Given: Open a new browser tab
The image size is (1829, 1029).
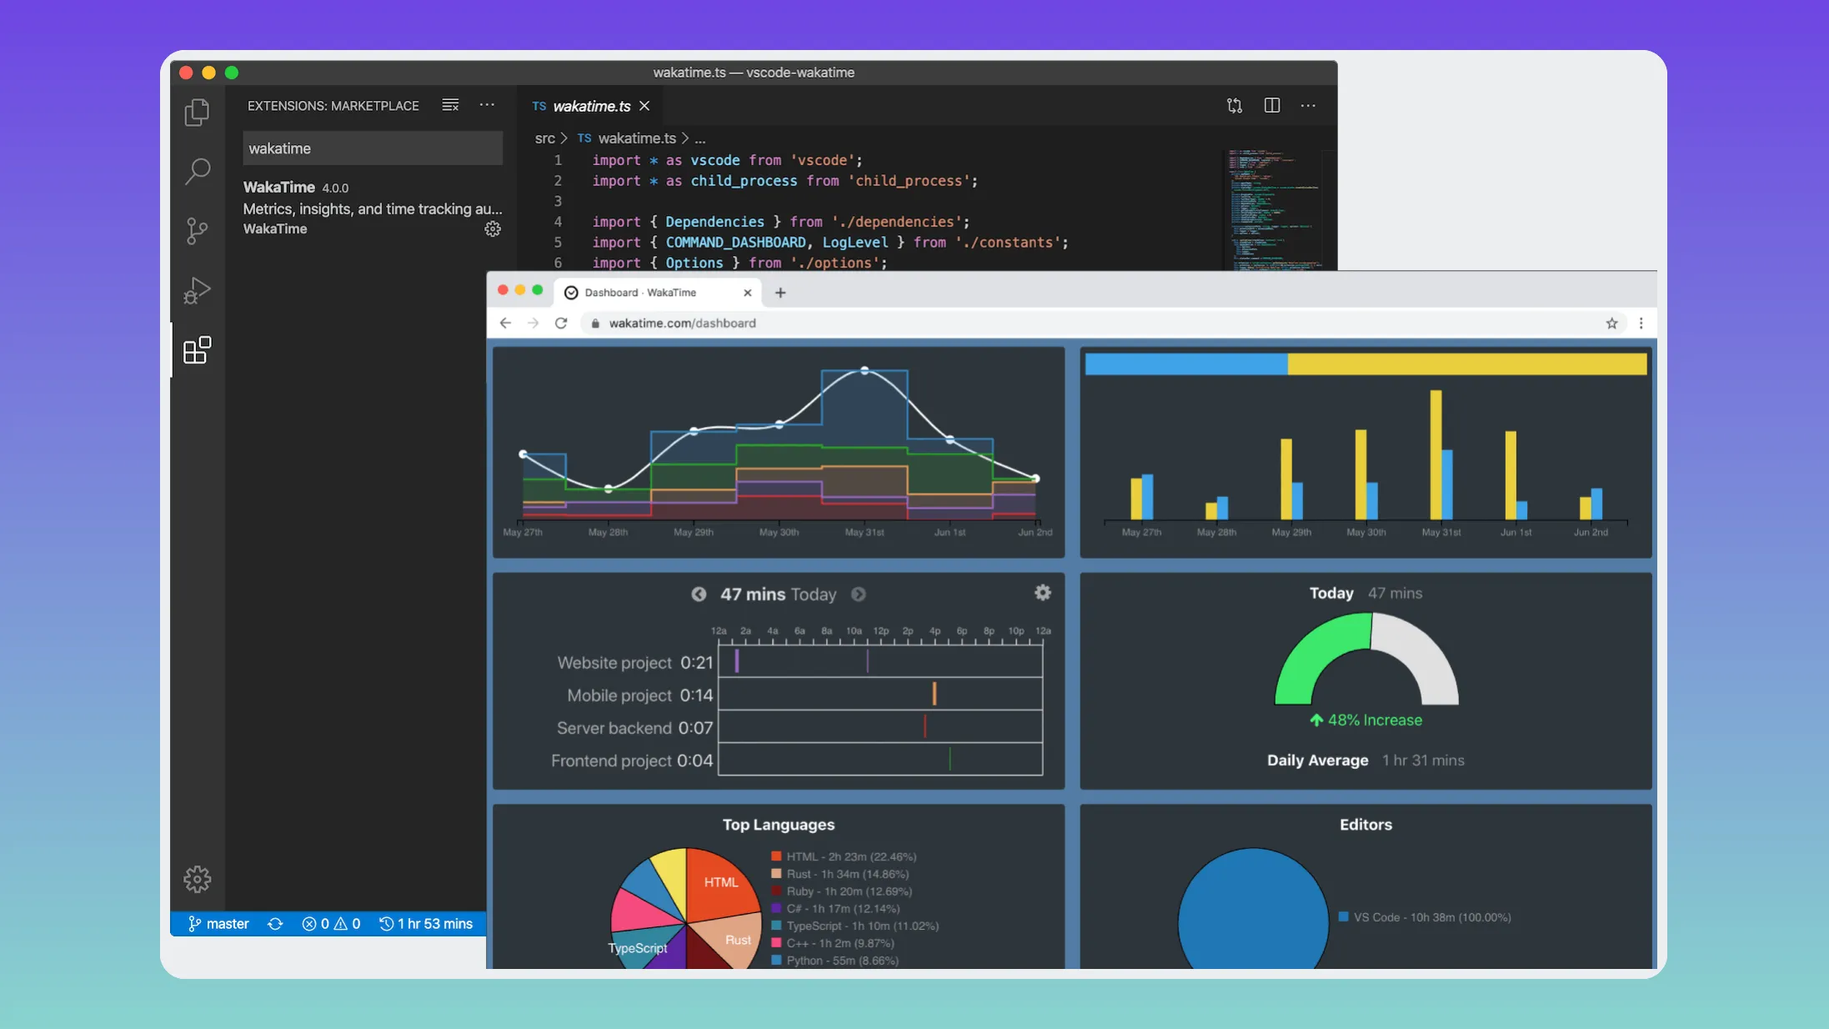Looking at the screenshot, I should (x=780, y=293).
